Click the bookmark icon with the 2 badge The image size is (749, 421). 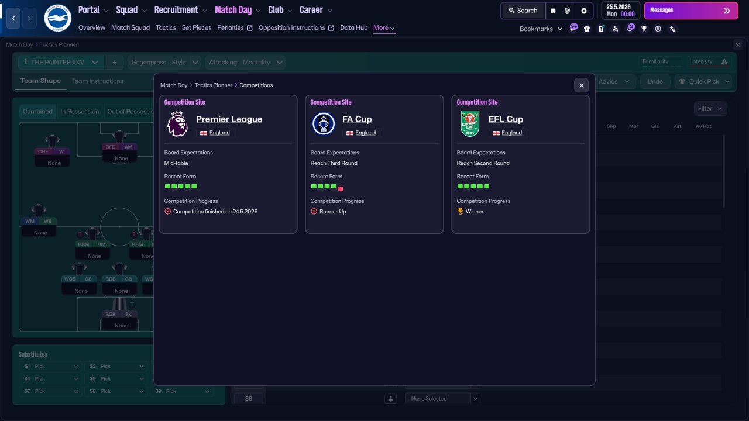tap(630, 27)
